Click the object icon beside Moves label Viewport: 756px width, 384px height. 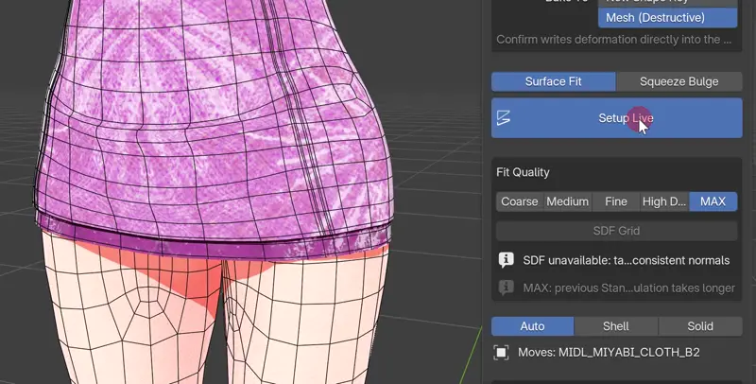tap(502, 353)
